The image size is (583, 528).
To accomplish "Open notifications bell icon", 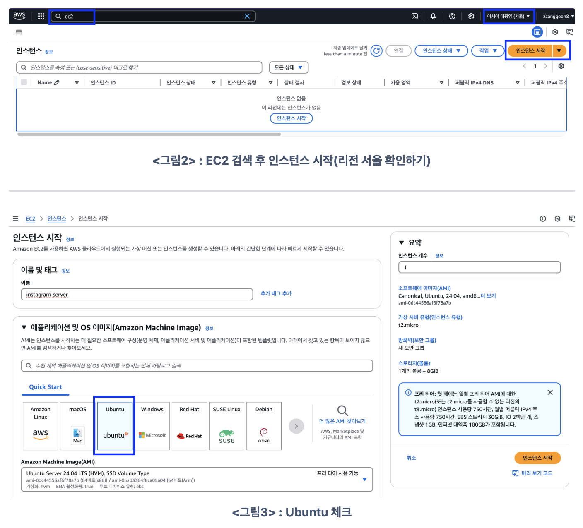I will pos(433,16).
